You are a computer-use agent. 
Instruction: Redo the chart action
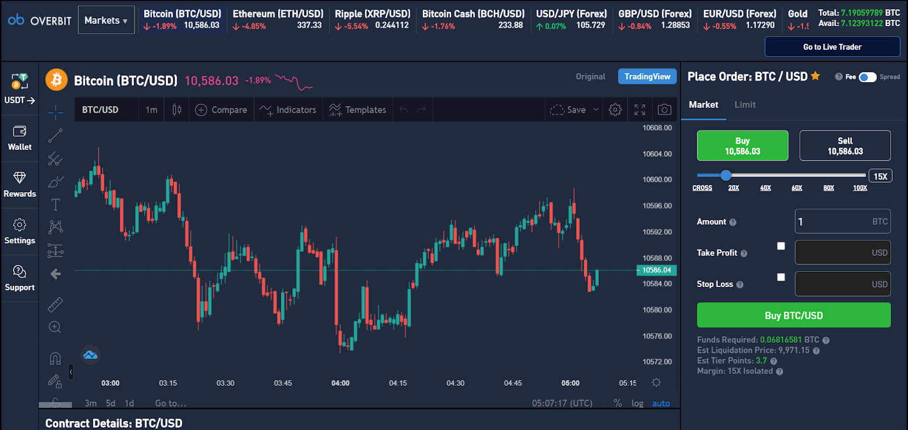click(x=421, y=109)
